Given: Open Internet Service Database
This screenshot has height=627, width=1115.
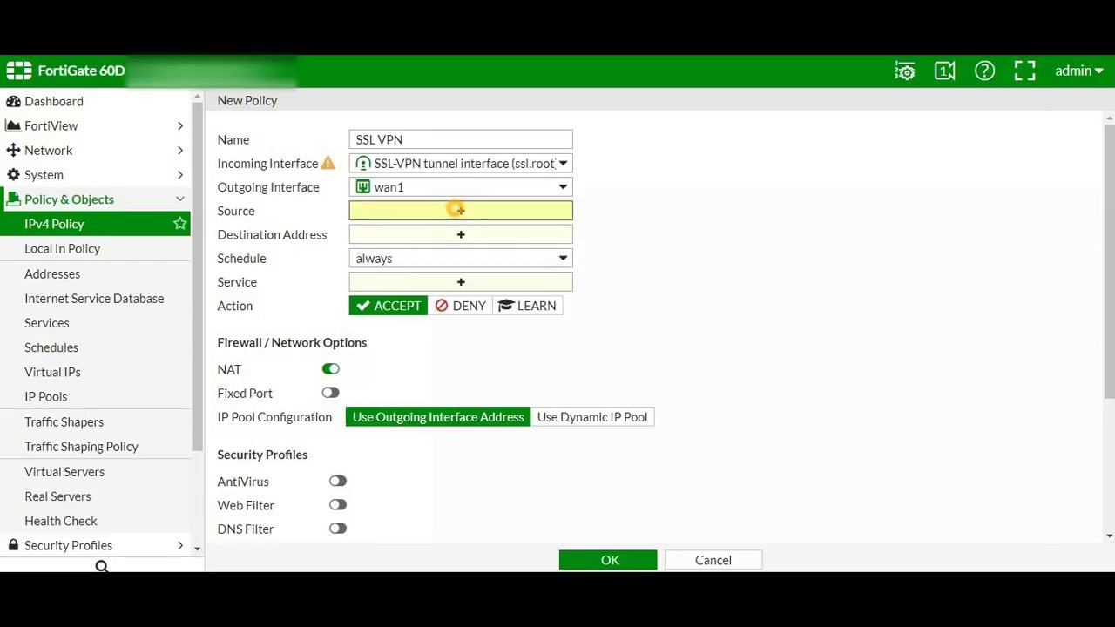Looking at the screenshot, I should point(94,298).
